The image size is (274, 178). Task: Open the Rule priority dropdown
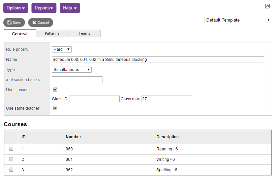click(x=62, y=49)
